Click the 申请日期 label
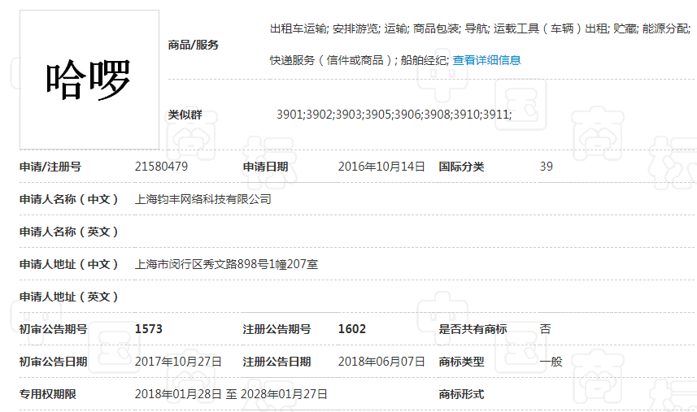This screenshot has height=412, width=697. click(265, 167)
